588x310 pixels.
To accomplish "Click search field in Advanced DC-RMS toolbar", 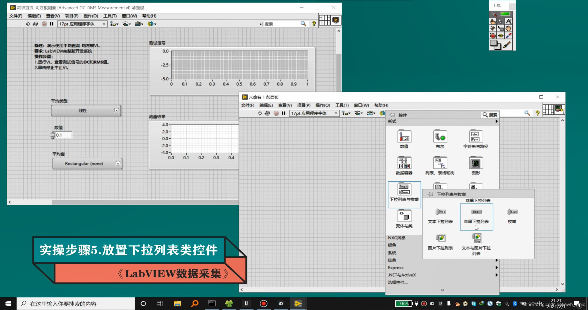I will click(x=282, y=24).
